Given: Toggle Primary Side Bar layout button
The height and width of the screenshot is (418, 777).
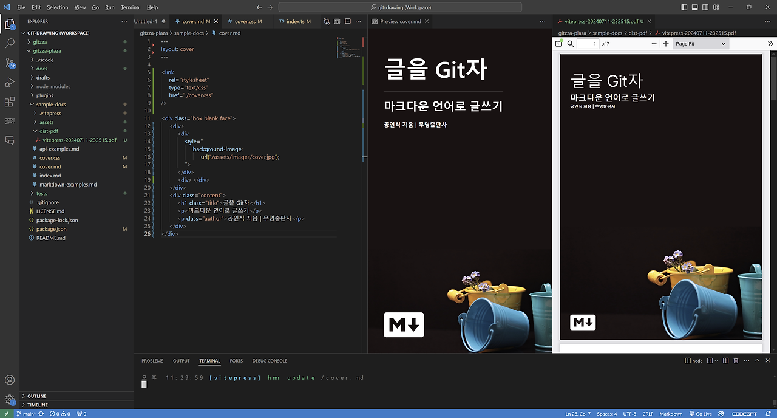Looking at the screenshot, I should pyautogui.click(x=685, y=7).
